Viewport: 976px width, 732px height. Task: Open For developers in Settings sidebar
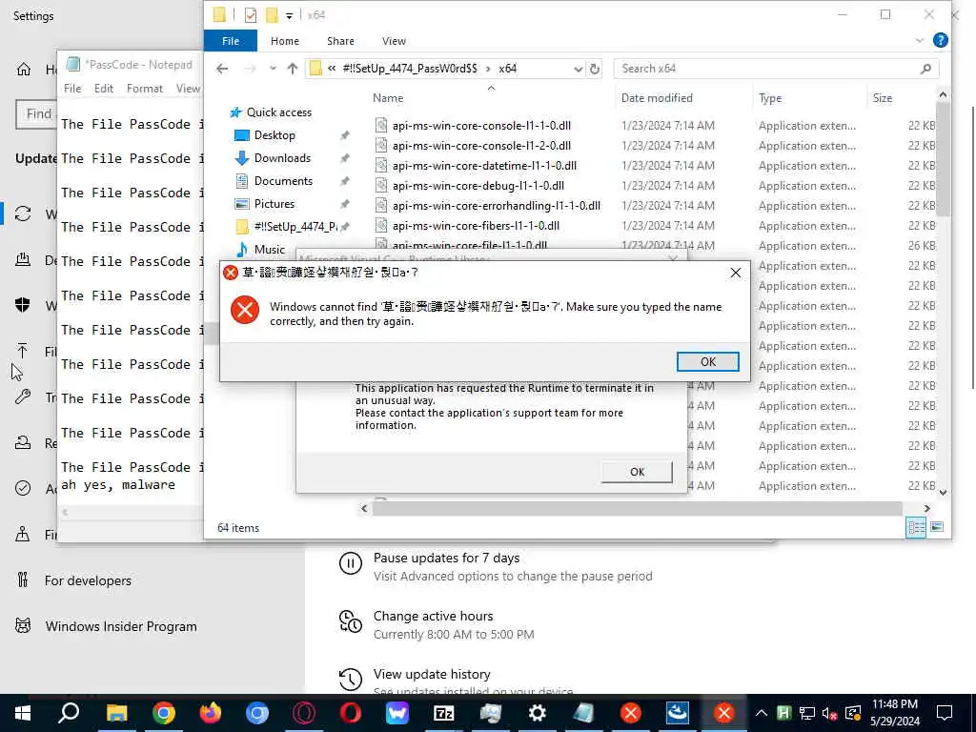tap(88, 580)
